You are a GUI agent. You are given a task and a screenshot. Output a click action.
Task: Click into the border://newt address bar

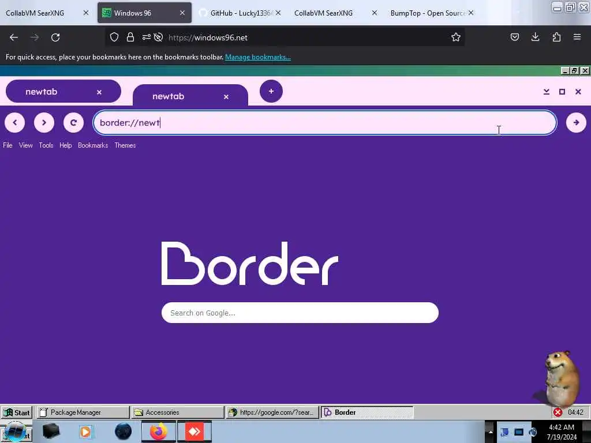click(x=324, y=122)
